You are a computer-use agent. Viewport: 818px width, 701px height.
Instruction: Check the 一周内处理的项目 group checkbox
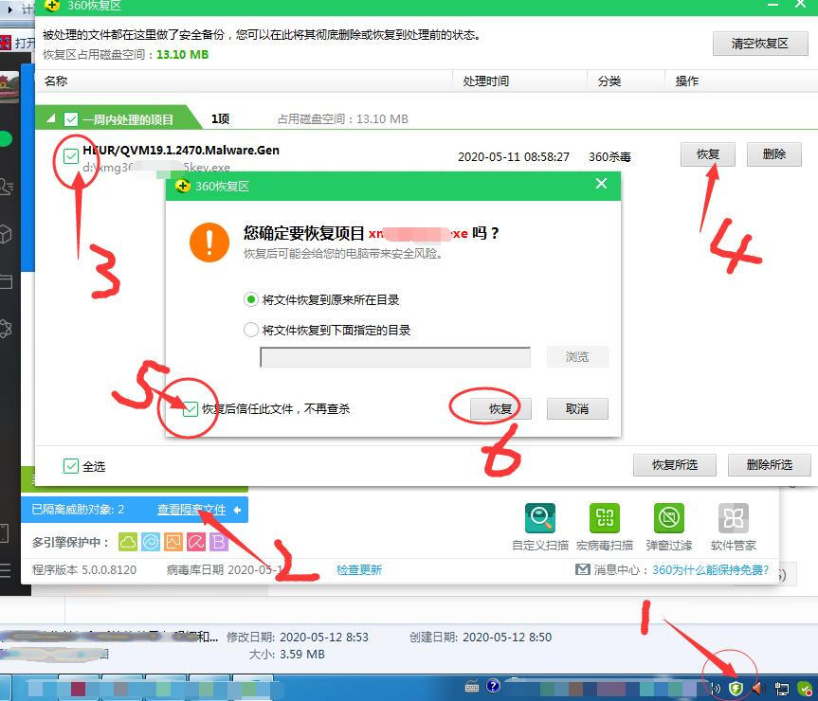(x=71, y=119)
